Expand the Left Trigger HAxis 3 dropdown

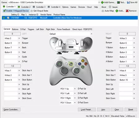19,38
